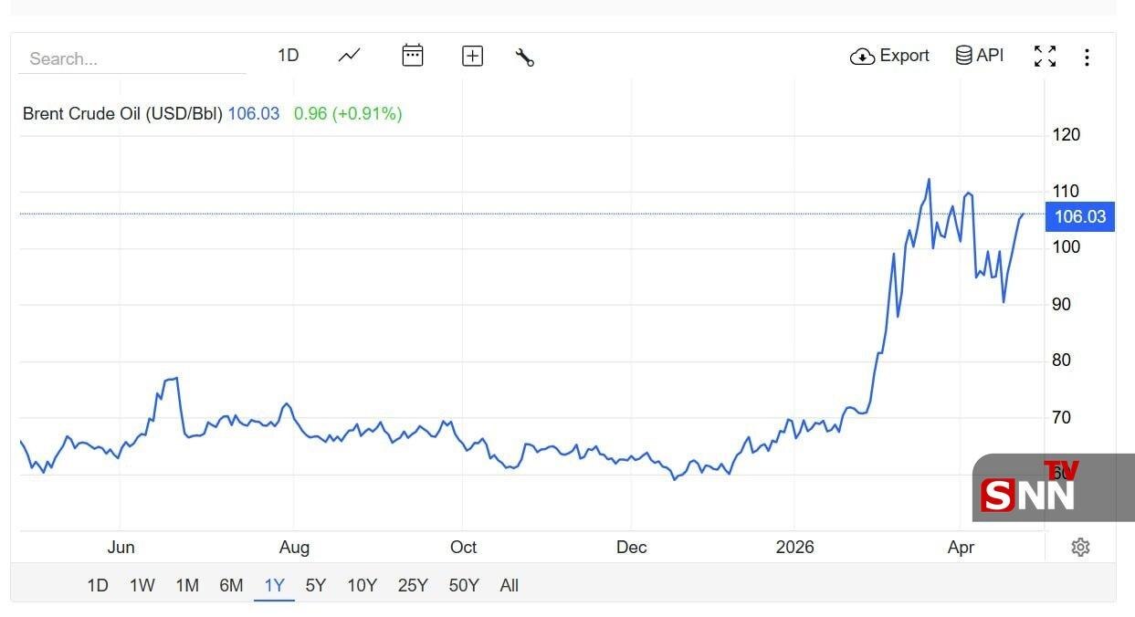The image size is (1135, 617).
Task: Click the fullscreen expand icon
Action: coord(1045,57)
